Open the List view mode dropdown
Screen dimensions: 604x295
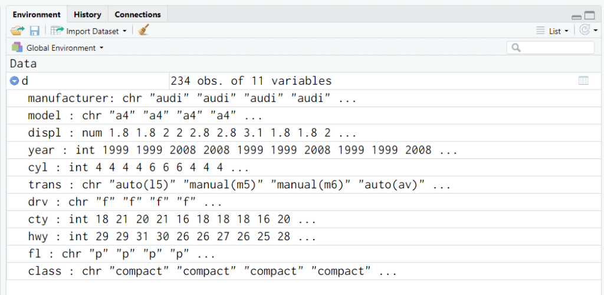[553, 31]
